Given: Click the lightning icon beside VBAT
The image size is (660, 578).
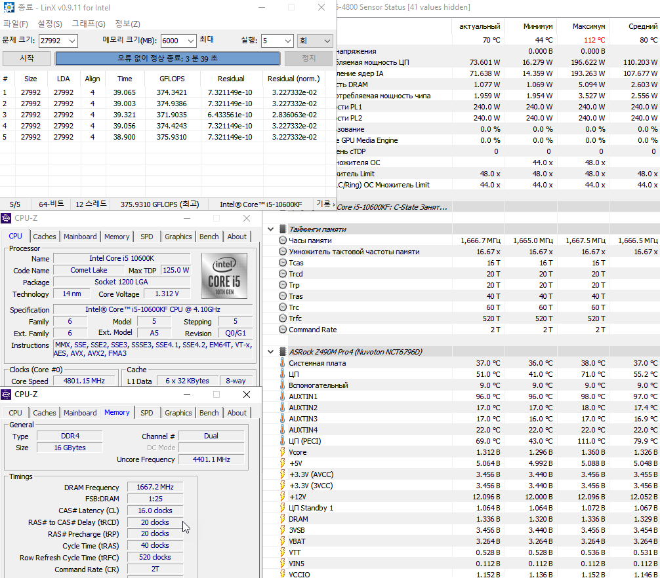Looking at the screenshot, I should 283,541.
